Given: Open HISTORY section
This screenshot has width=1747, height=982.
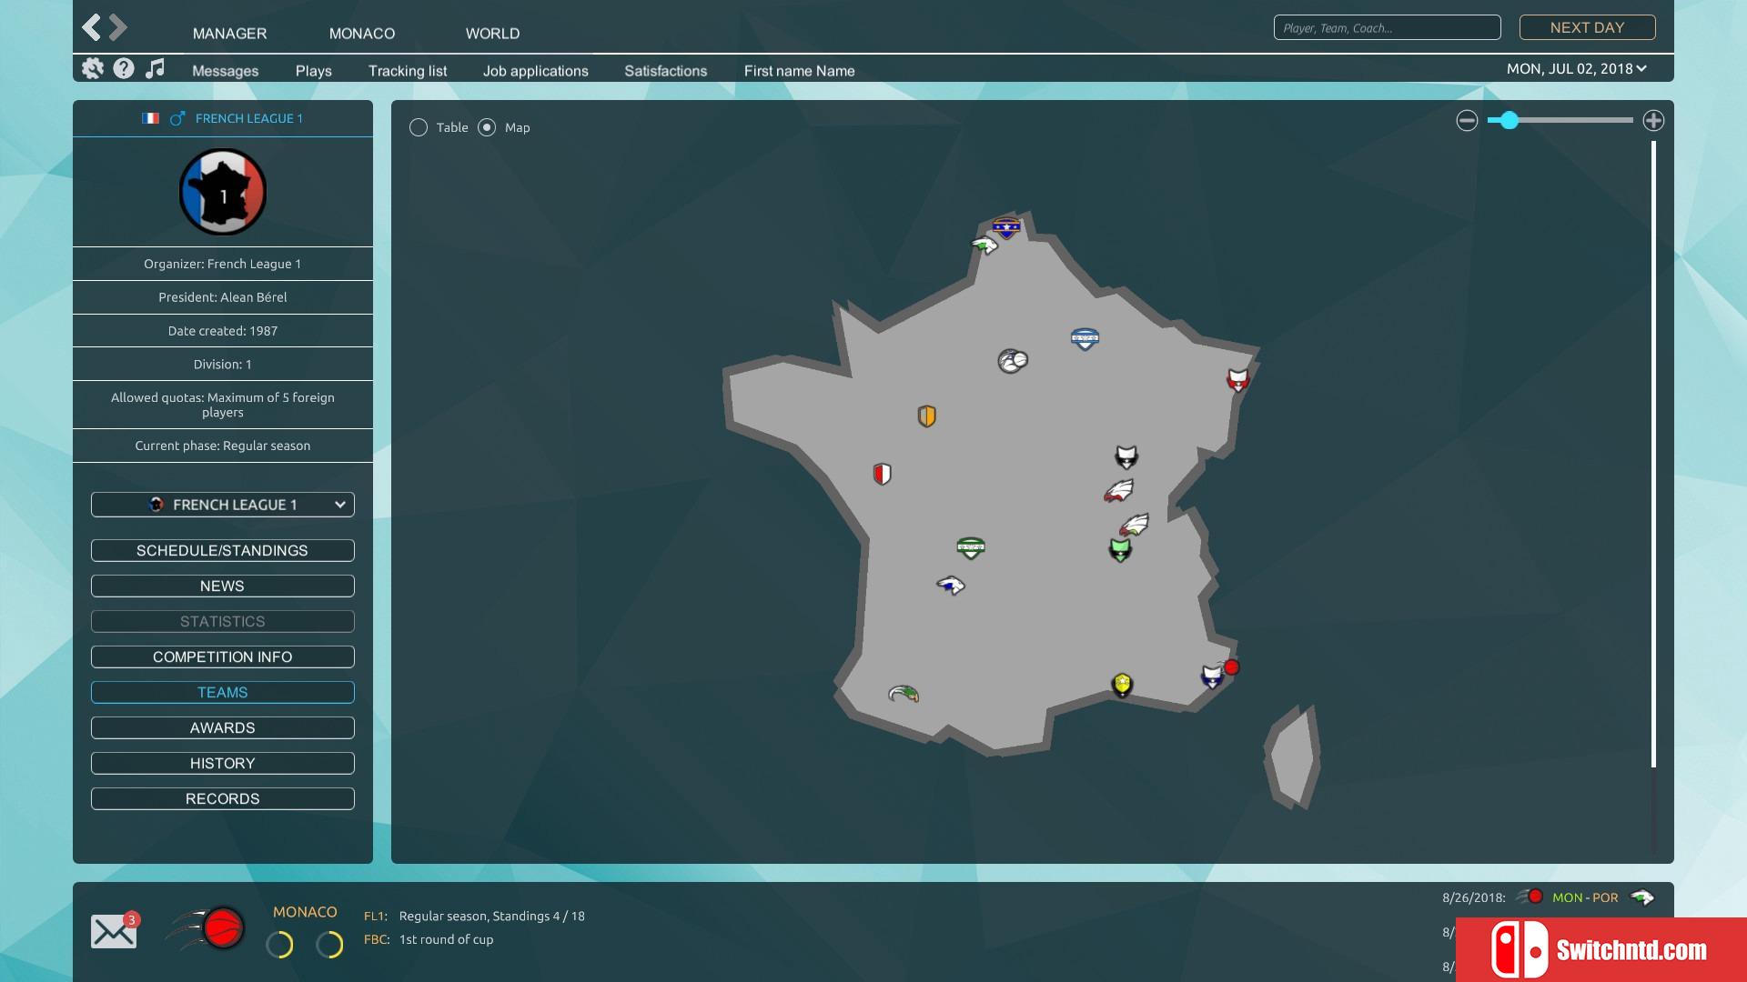Looking at the screenshot, I should click(223, 763).
